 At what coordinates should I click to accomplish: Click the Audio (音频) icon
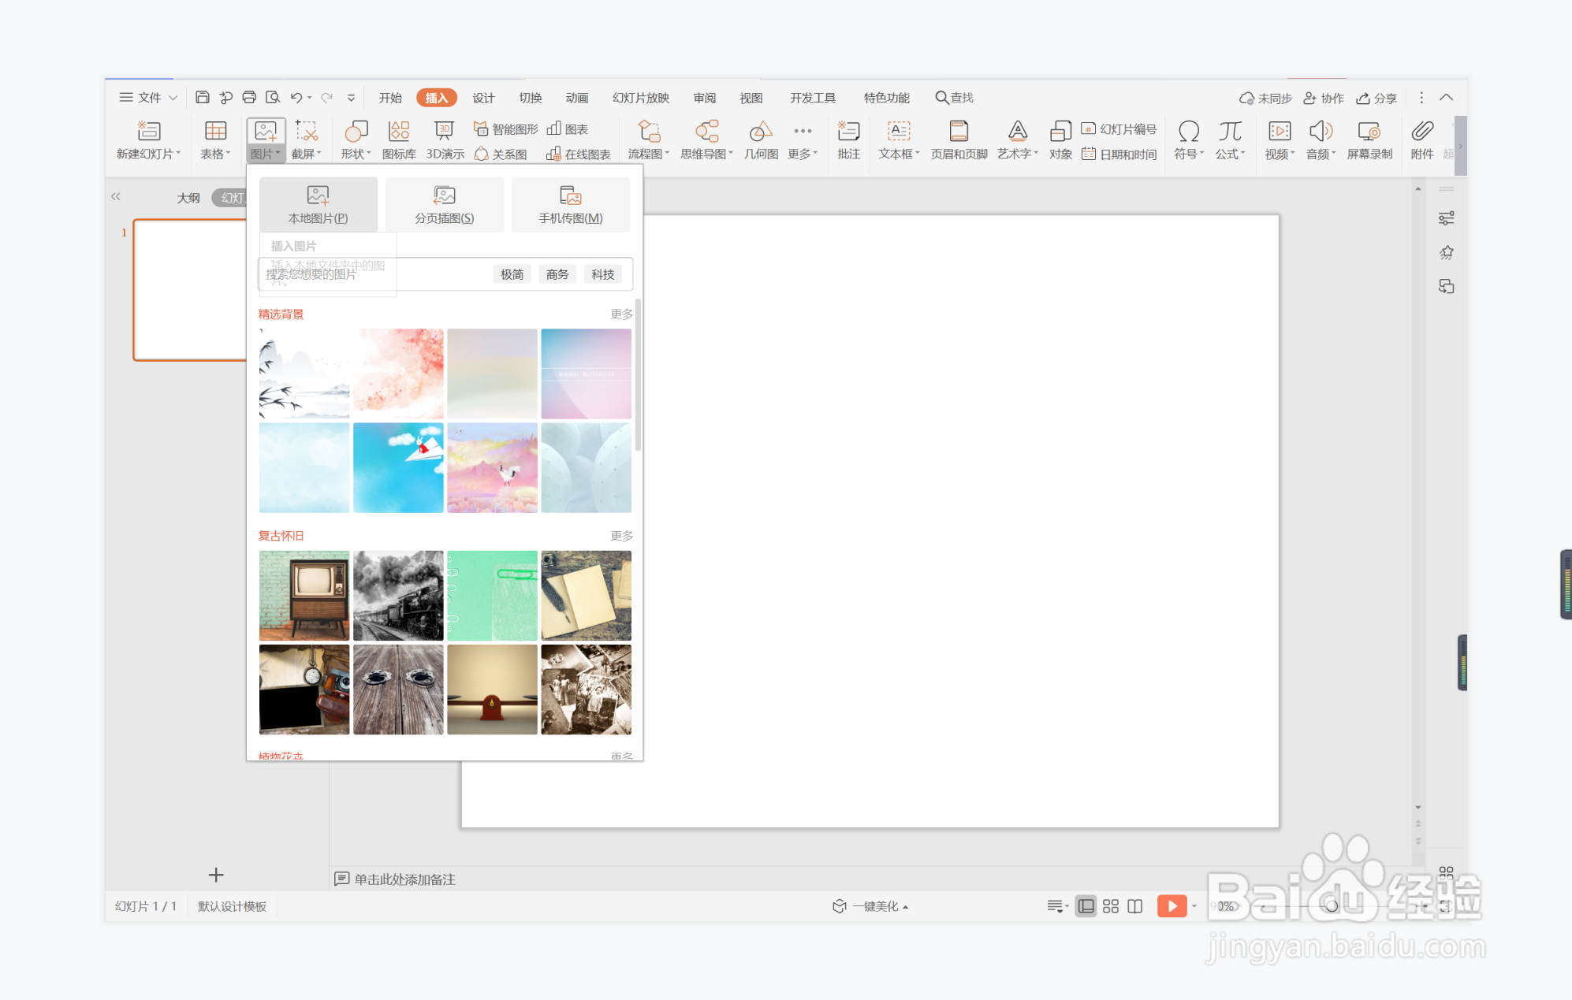1321,131
